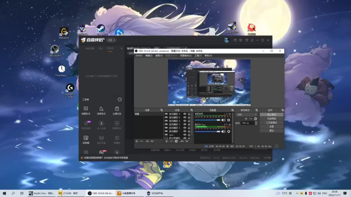Hide the 游戏捕获 4 source
Image resolution: width=351 pixels, height=197 pixels.
pyautogui.click(x=185, y=121)
